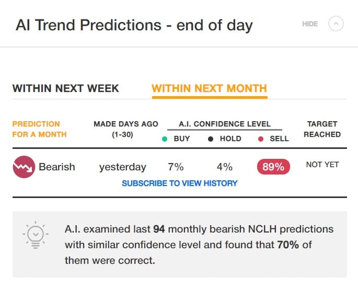Click the 'yesterday' made days ago value
This screenshot has height=290, width=358.
(123, 167)
